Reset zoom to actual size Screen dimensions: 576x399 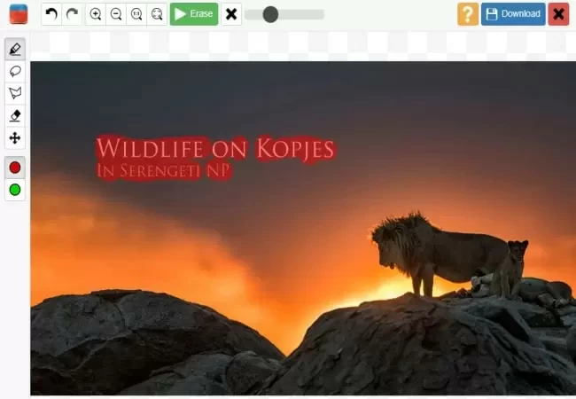(x=136, y=14)
